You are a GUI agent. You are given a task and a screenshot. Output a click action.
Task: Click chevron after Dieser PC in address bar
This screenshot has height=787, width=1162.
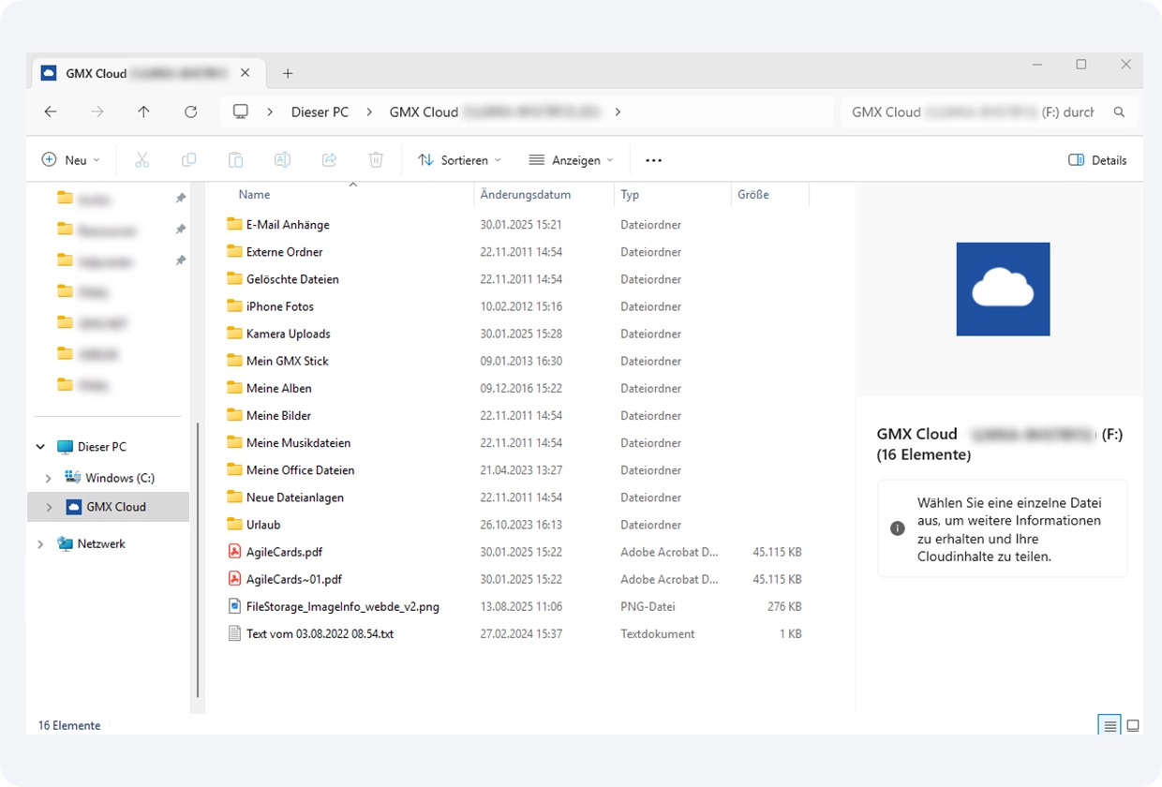tap(369, 111)
